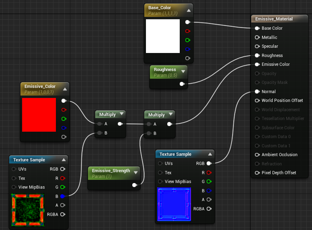
Task: Expand the Roughness param node
Action: coord(183,71)
